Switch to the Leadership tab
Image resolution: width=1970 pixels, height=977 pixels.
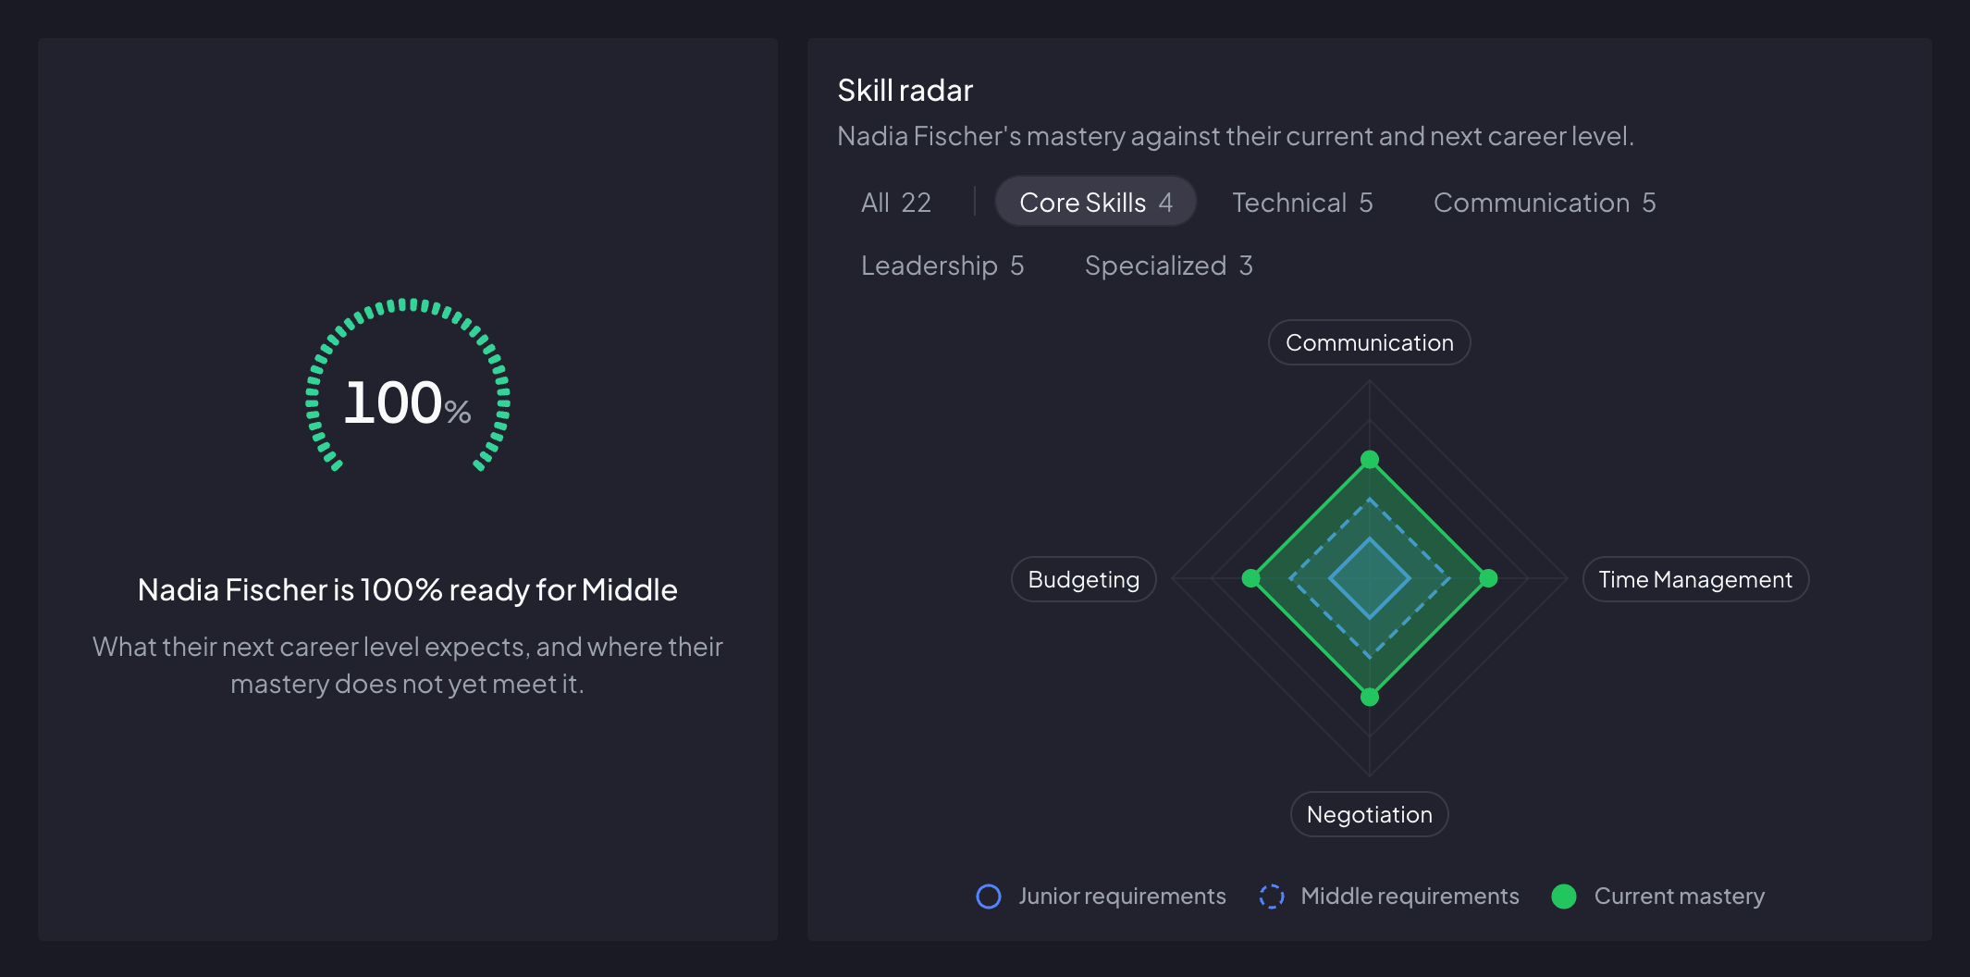pyautogui.click(x=942, y=266)
